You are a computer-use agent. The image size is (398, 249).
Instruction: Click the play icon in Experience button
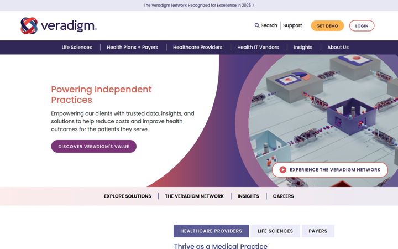(x=283, y=170)
